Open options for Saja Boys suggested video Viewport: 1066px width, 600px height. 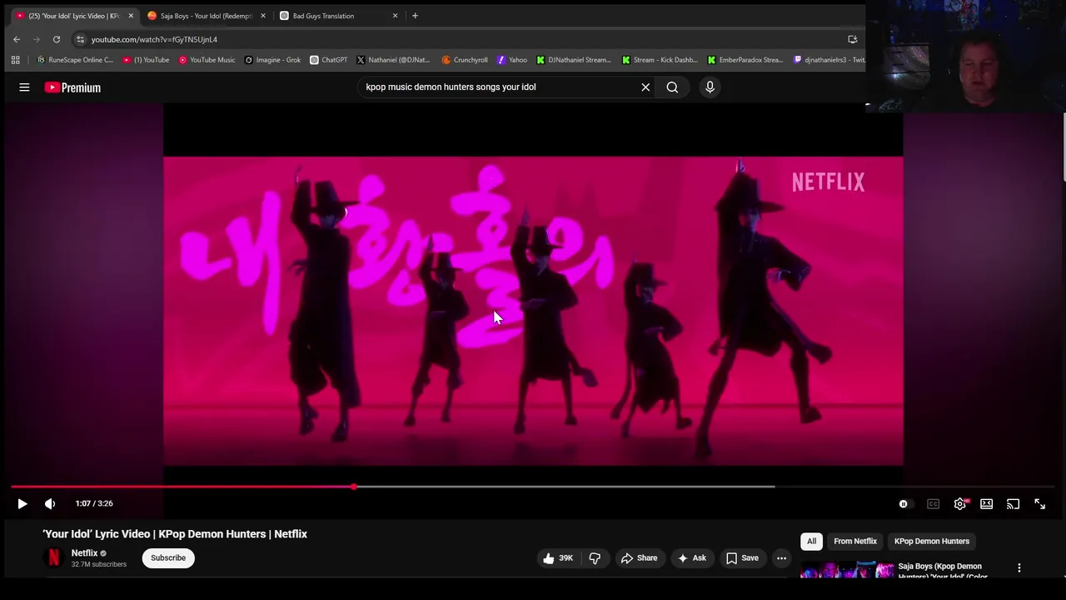pos(1019,567)
